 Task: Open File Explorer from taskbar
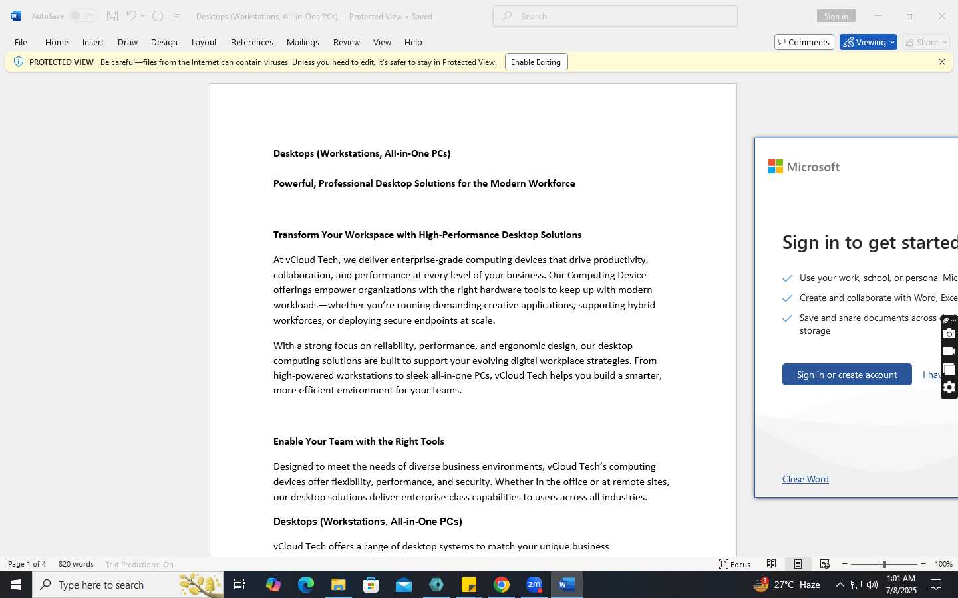338,585
